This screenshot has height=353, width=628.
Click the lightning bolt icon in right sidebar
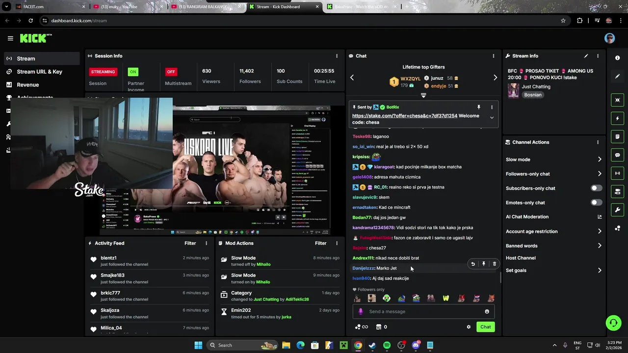click(x=617, y=118)
